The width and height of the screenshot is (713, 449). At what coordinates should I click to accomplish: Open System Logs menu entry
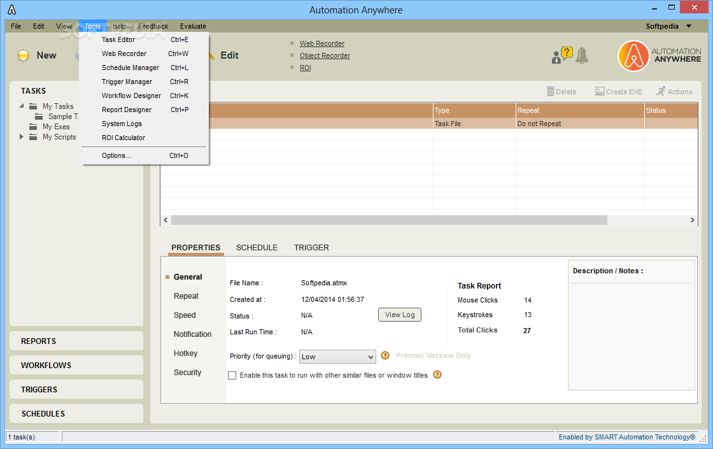pos(145,124)
